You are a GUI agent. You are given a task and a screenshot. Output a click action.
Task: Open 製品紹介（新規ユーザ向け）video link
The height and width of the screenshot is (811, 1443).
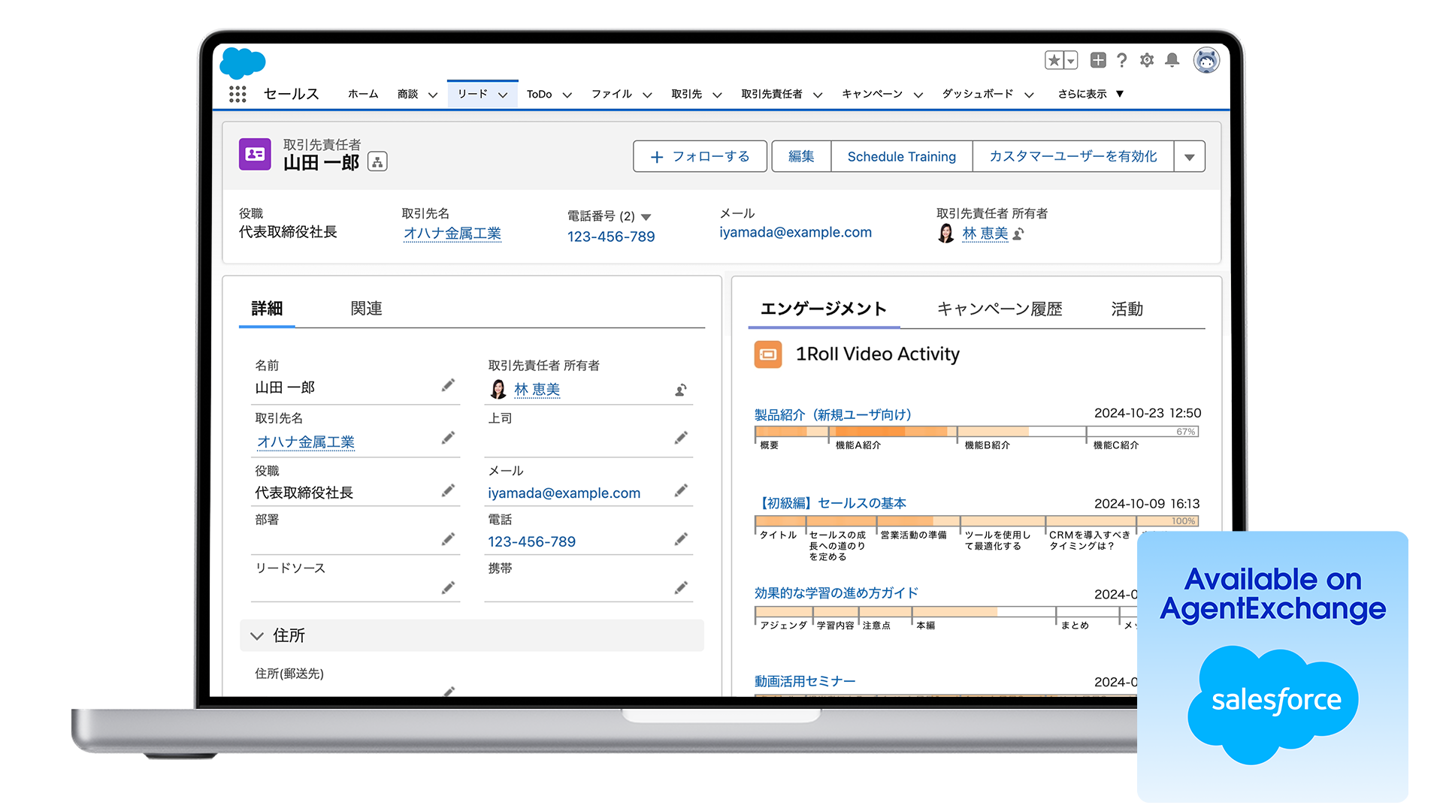tap(833, 415)
